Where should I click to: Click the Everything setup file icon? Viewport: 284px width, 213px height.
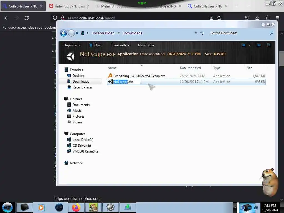[110, 76]
